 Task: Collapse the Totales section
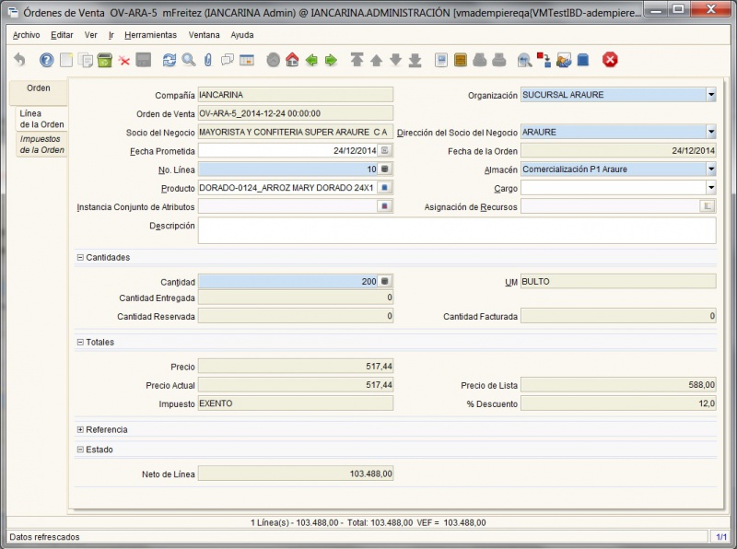click(x=80, y=342)
